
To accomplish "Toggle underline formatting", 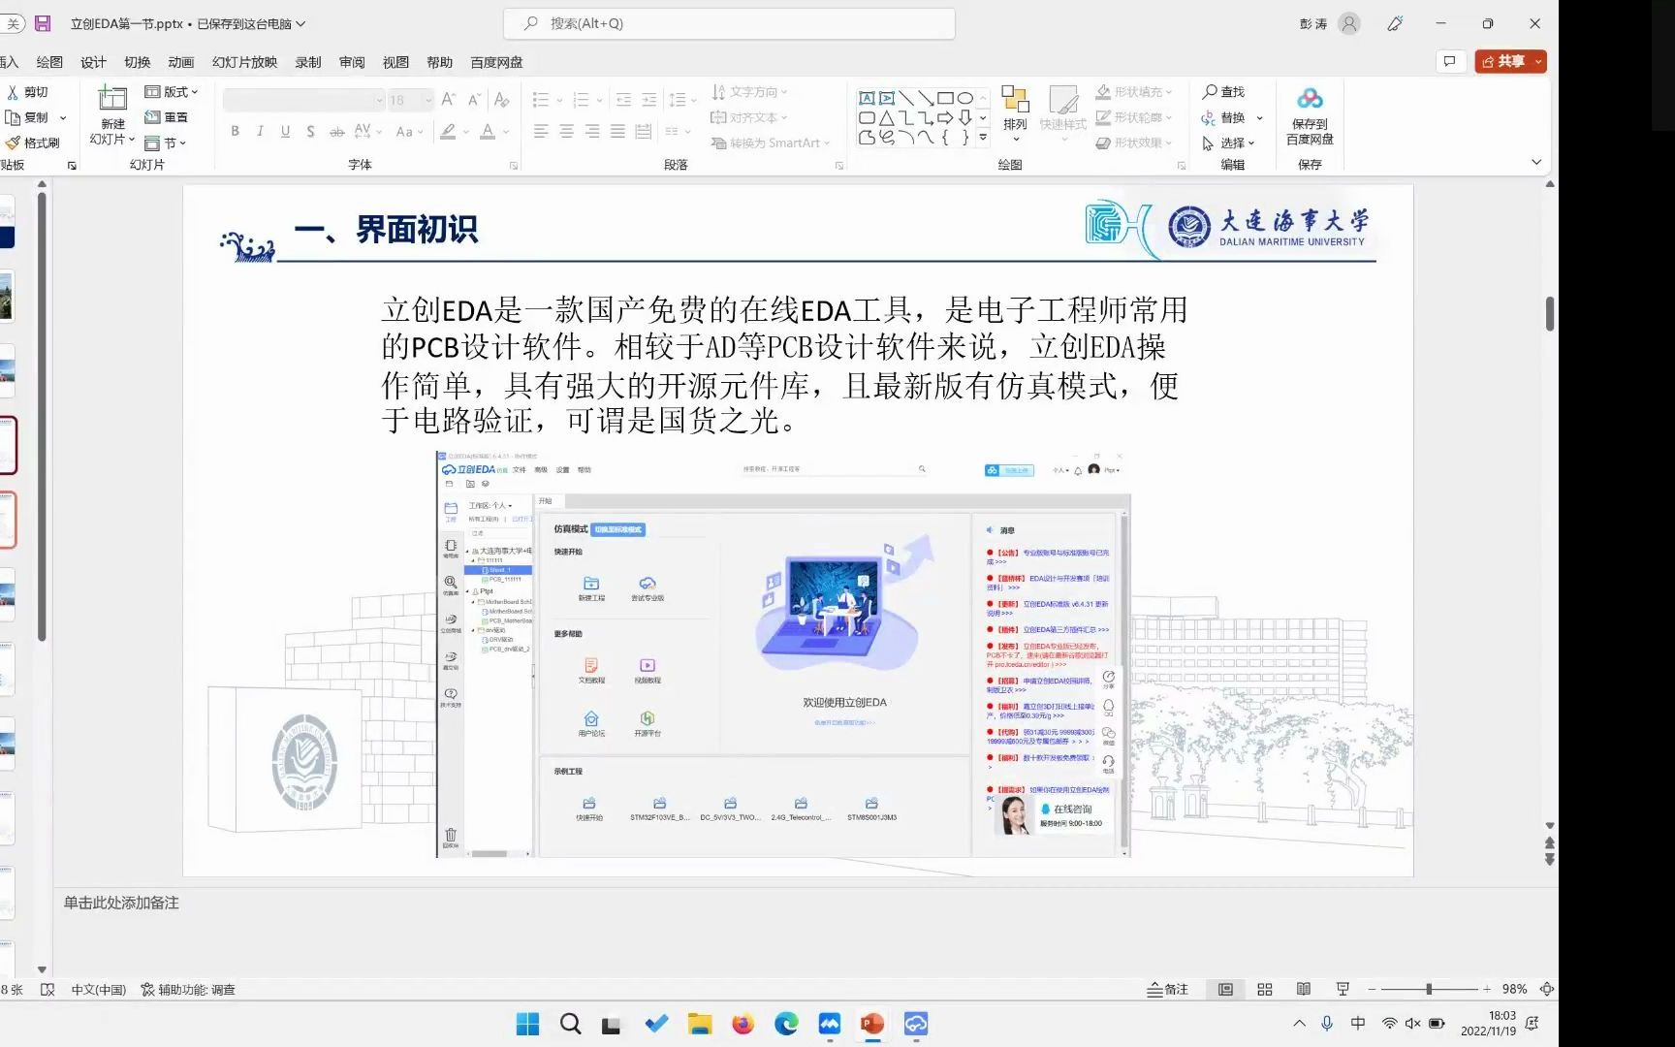I will click(x=284, y=130).
